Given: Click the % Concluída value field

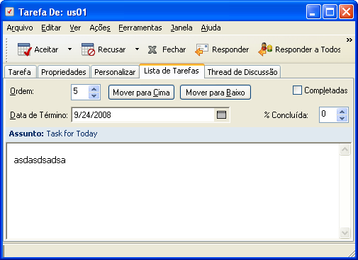Looking at the screenshot, I should tap(328, 115).
